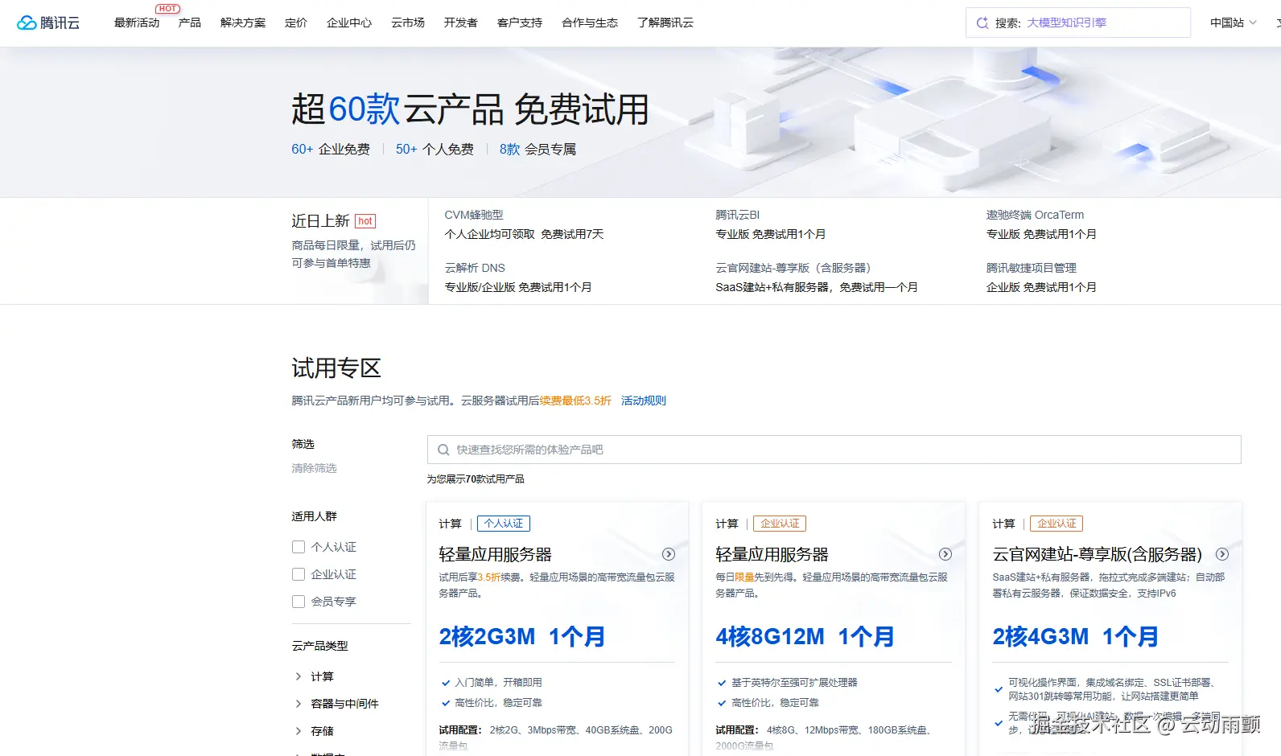The height and width of the screenshot is (756, 1281).
Task: Click the 2核4G3M 1个月 spec text
Action: point(1076,637)
